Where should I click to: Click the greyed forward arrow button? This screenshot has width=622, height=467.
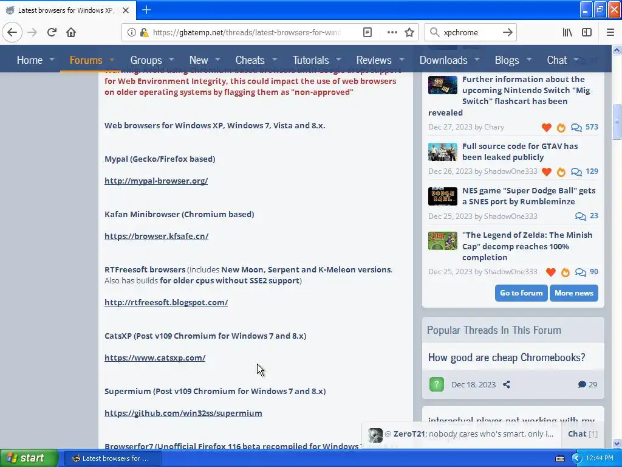[x=32, y=32]
